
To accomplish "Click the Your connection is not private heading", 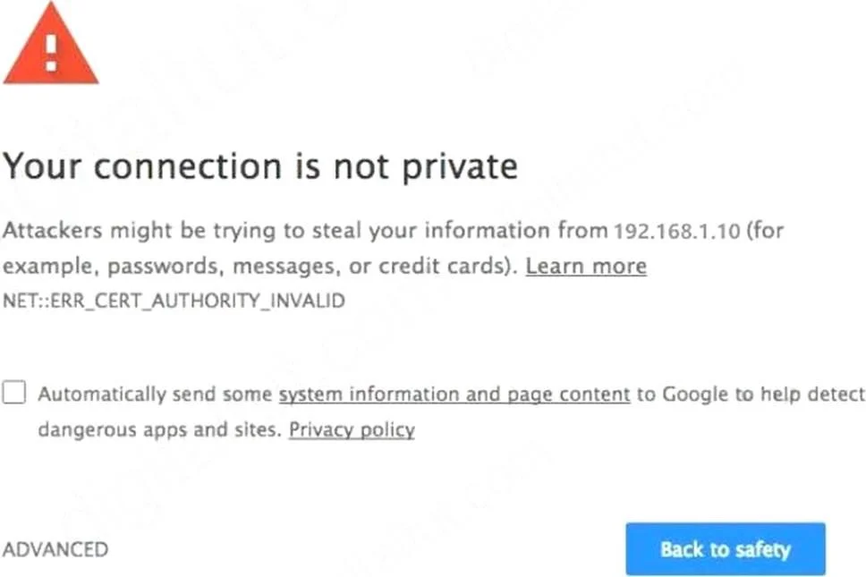I will pos(260,165).
